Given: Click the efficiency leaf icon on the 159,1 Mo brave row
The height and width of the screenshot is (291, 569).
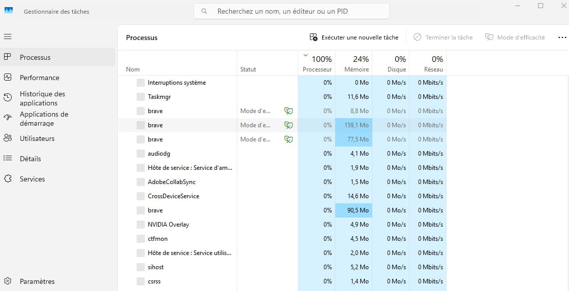Looking at the screenshot, I should point(289,125).
